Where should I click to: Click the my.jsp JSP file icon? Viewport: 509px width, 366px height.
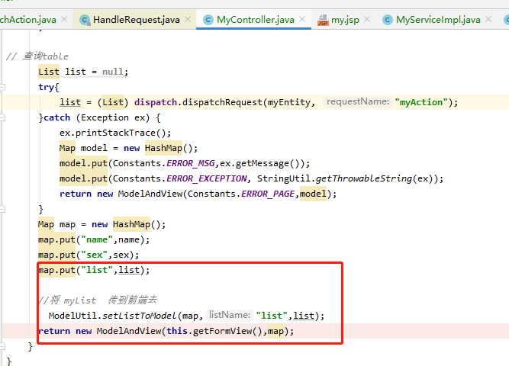(323, 20)
